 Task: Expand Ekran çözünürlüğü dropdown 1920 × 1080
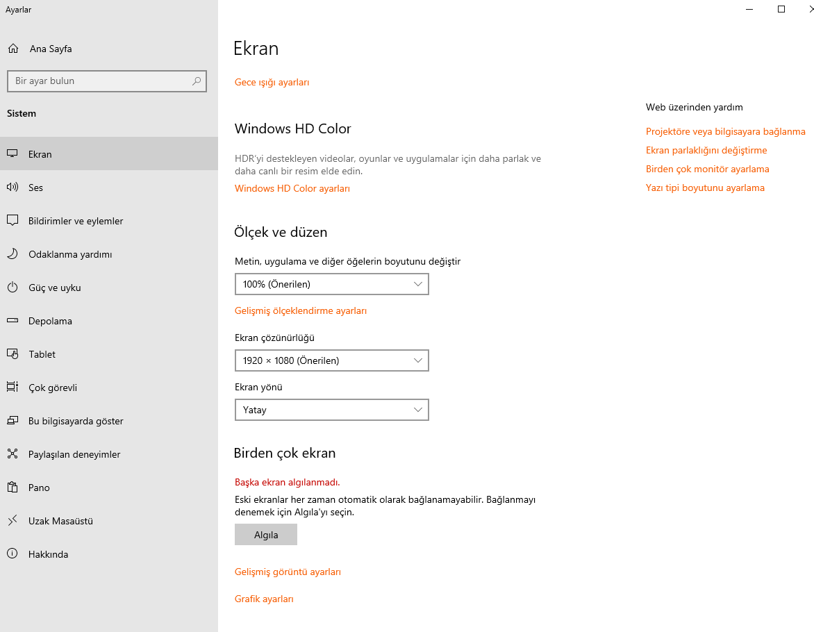[332, 360]
